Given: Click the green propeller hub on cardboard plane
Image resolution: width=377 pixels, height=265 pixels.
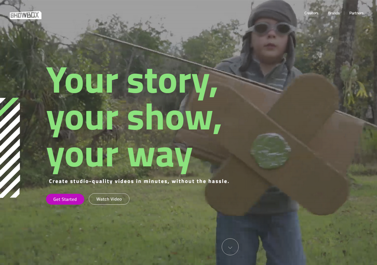Looking at the screenshot, I should click(271, 152).
